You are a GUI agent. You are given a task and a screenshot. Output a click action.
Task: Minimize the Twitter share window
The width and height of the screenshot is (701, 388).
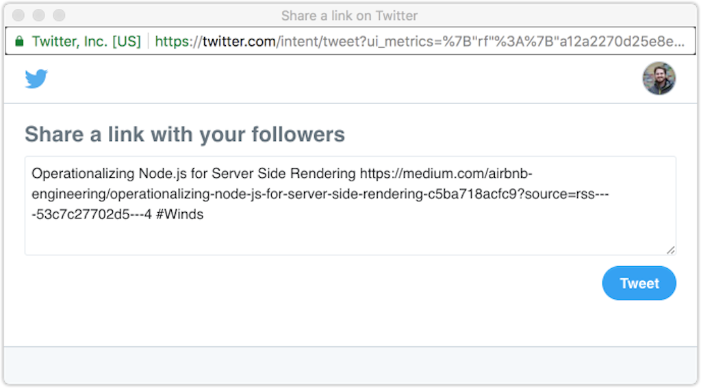(39, 15)
